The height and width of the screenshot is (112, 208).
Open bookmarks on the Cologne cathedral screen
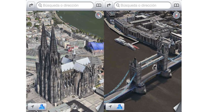pos(99,5)
